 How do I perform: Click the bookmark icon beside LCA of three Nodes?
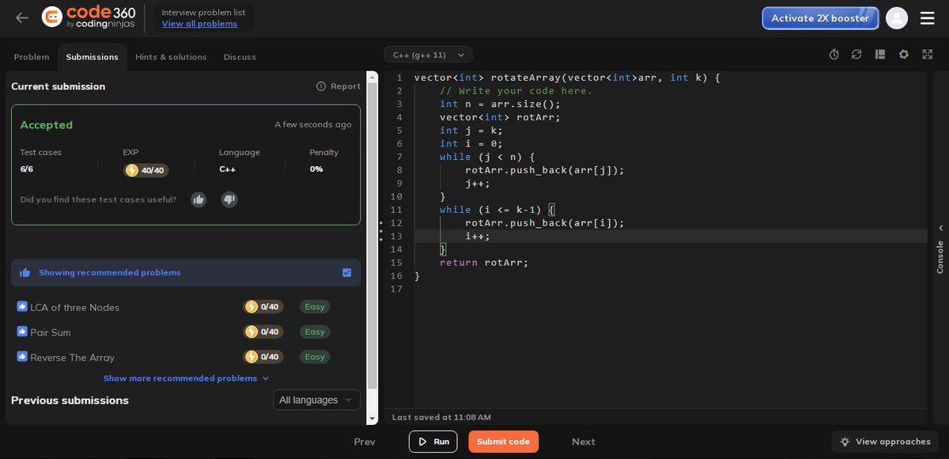click(22, 306)
